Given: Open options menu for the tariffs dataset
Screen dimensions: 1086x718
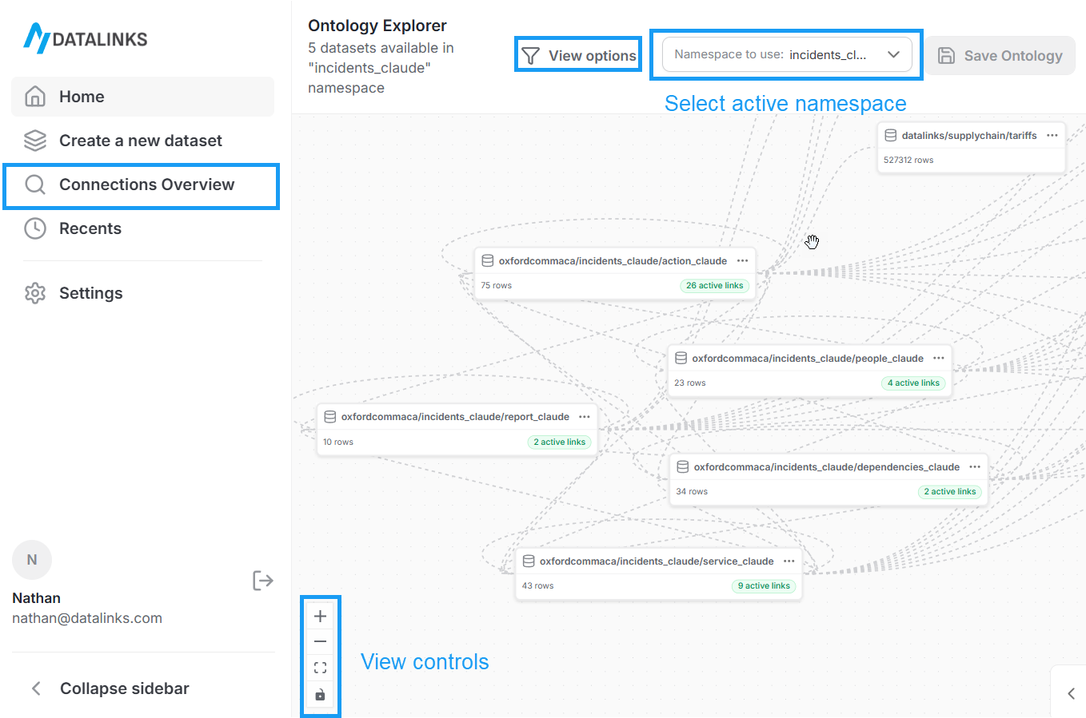Looking at the screenshot, I should (1052, 135).
